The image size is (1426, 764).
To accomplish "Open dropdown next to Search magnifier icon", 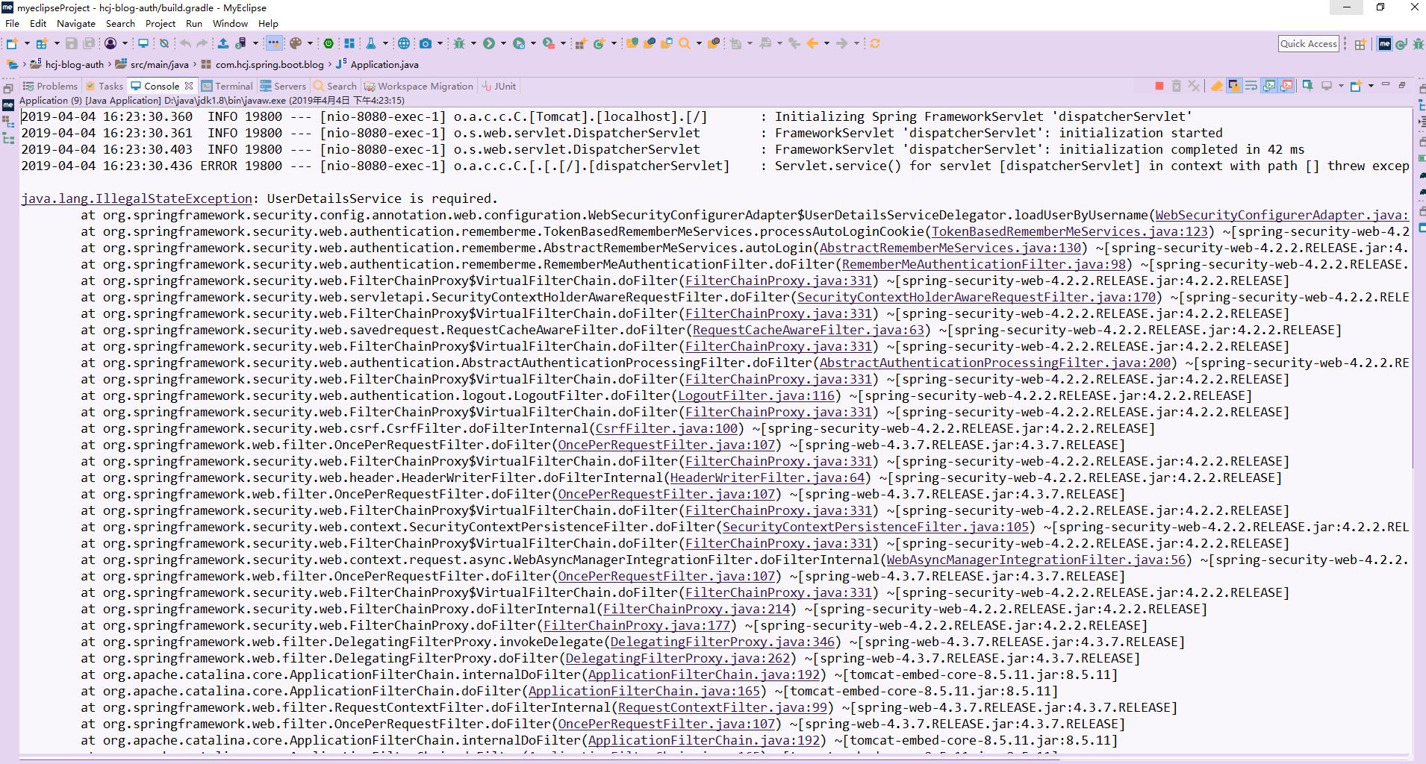I will pos(699,44).
